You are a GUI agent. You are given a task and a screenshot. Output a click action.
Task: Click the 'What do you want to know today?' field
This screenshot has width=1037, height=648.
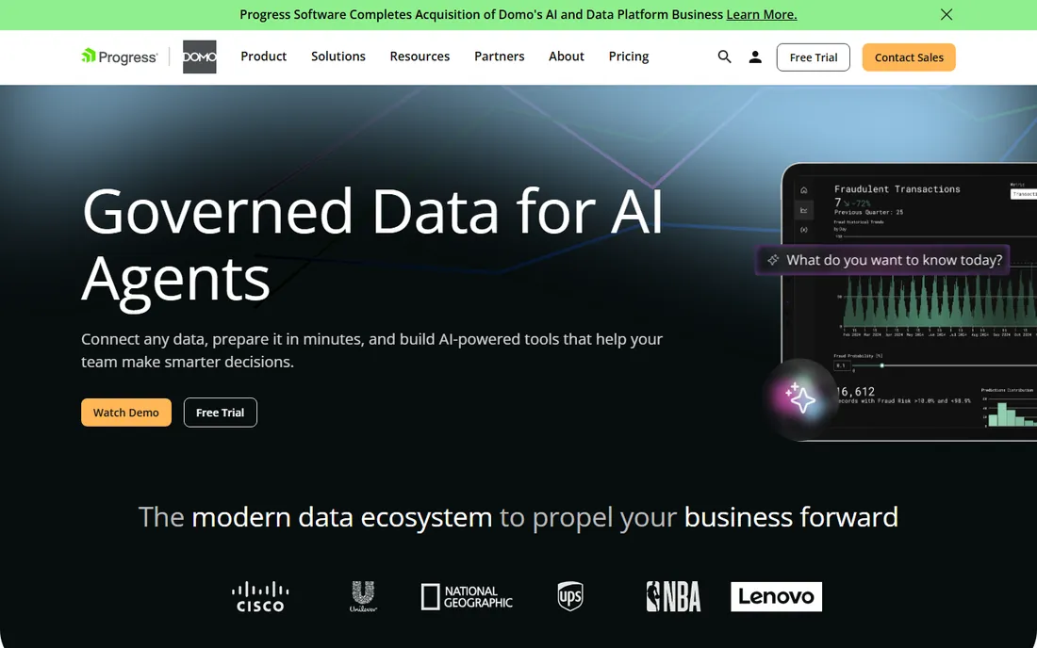coord(883,260)
